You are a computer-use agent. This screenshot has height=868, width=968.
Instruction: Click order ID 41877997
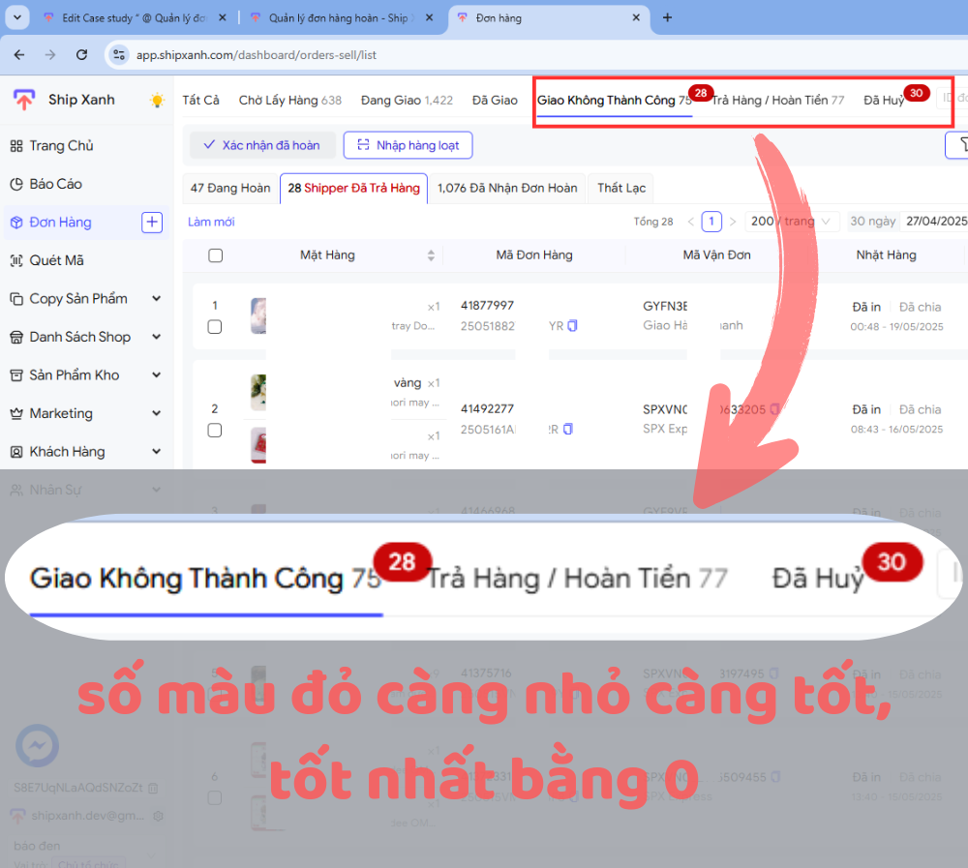(x=487, y=306)
